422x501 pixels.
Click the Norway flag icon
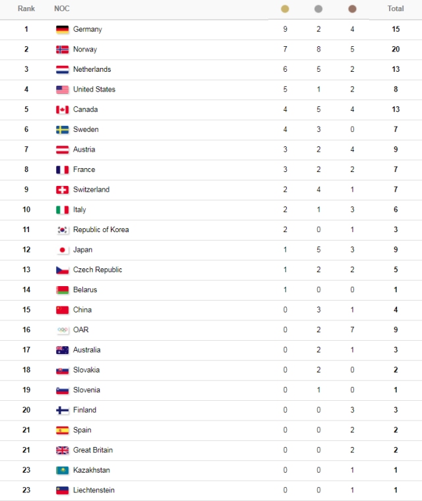tap(63, 49)
